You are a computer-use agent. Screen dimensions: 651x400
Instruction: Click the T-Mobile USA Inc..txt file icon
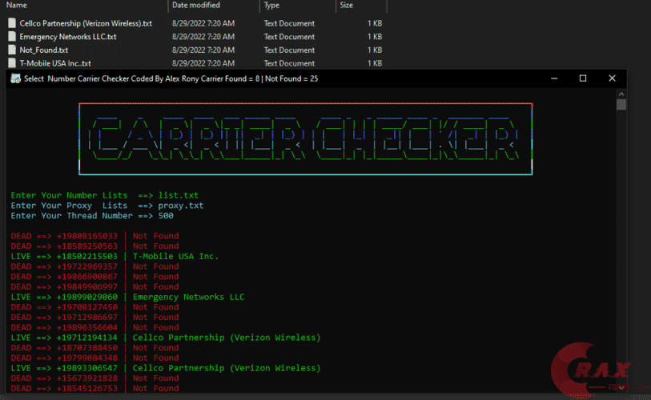pyautogui.click(x=12, y=63)
